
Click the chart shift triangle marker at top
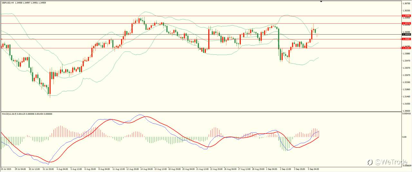[x=321, y=2]
